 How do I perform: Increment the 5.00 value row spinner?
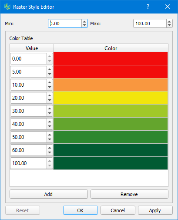(50, 69)
